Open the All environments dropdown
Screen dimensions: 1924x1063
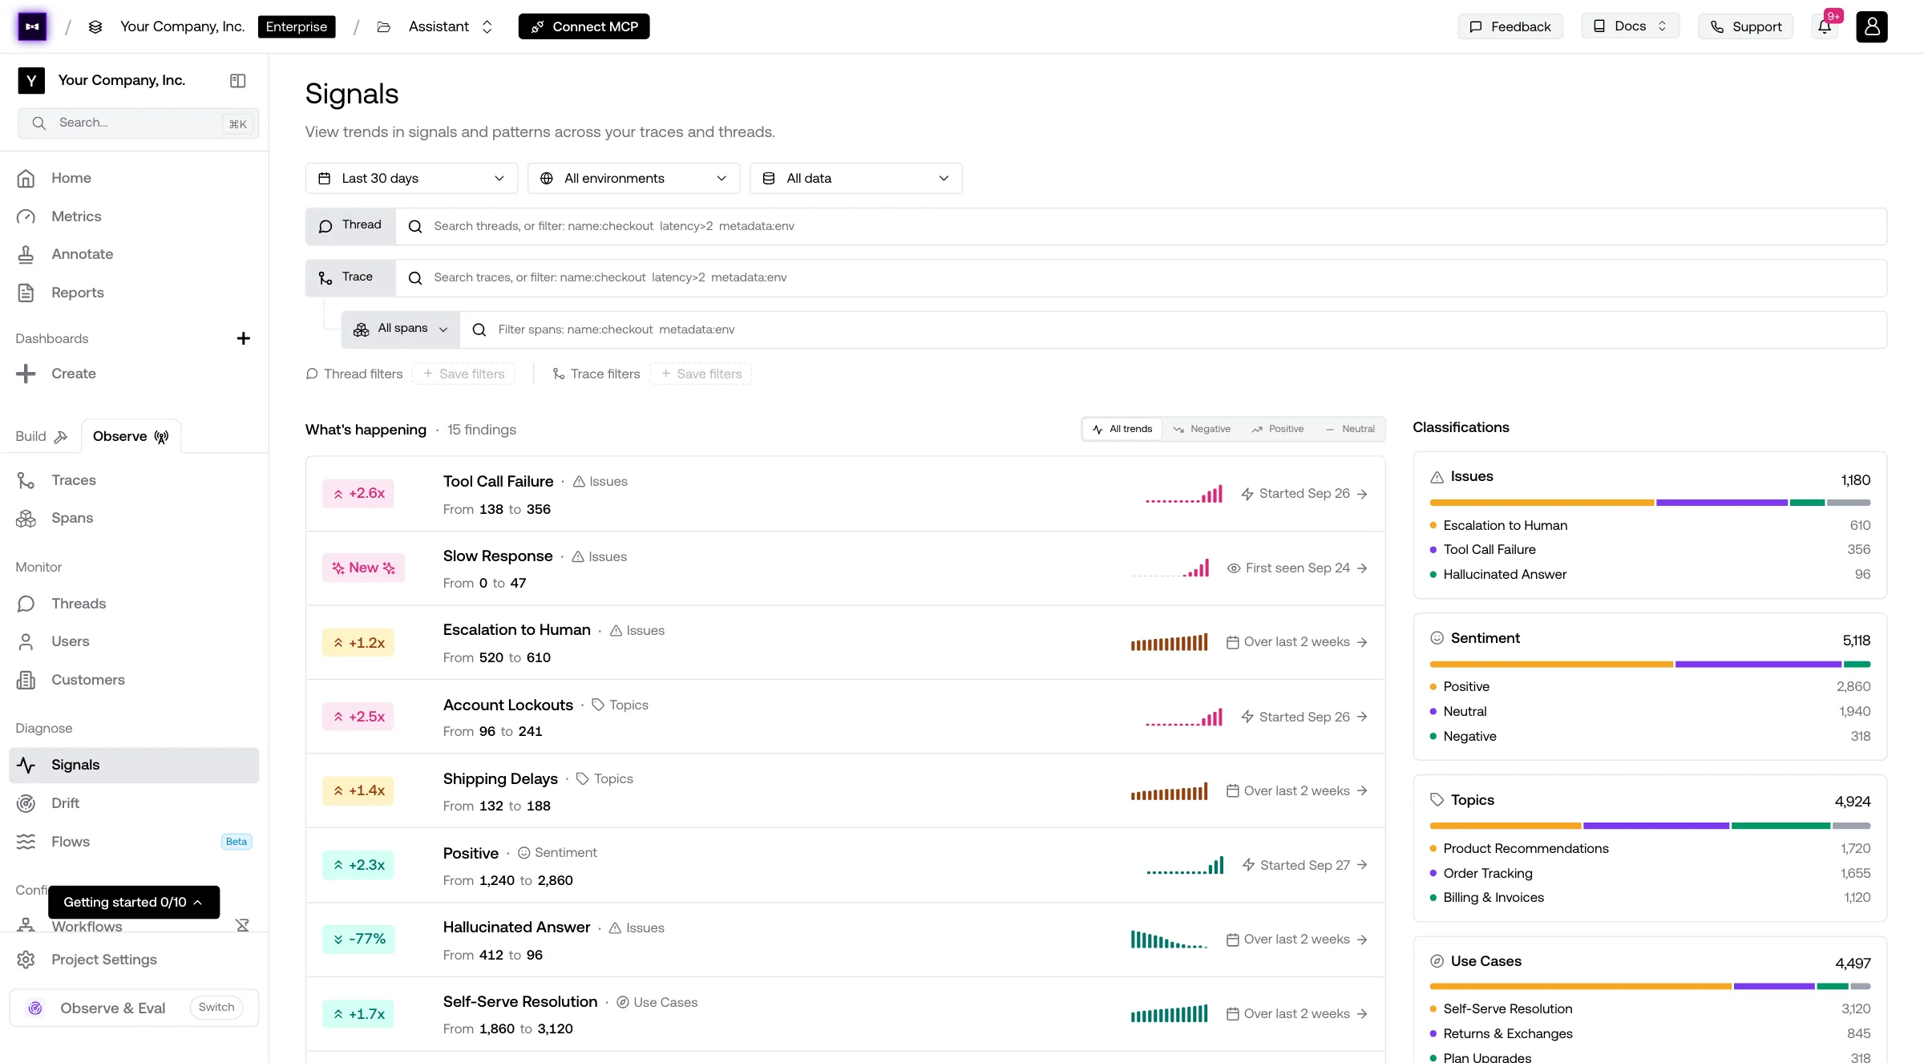(633, 178)
